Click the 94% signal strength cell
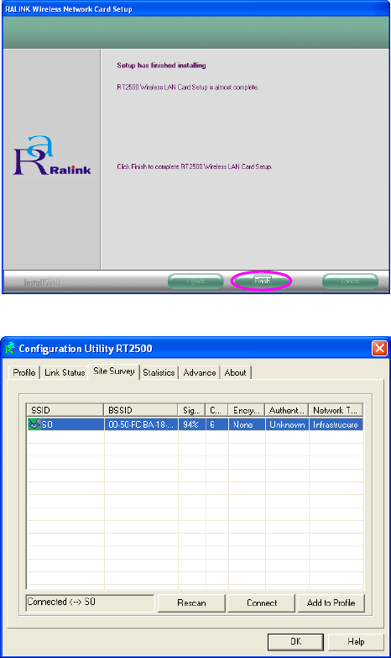 (x=192, y=424)
